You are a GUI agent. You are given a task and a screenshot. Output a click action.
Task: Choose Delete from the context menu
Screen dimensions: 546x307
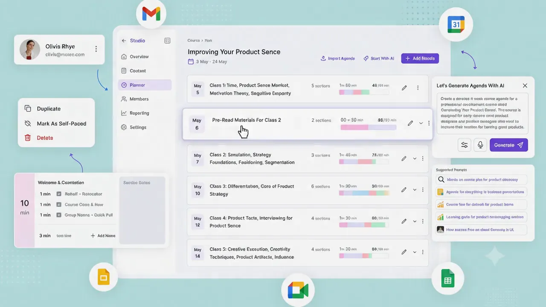pyautogui.click(x=56, y=138)
